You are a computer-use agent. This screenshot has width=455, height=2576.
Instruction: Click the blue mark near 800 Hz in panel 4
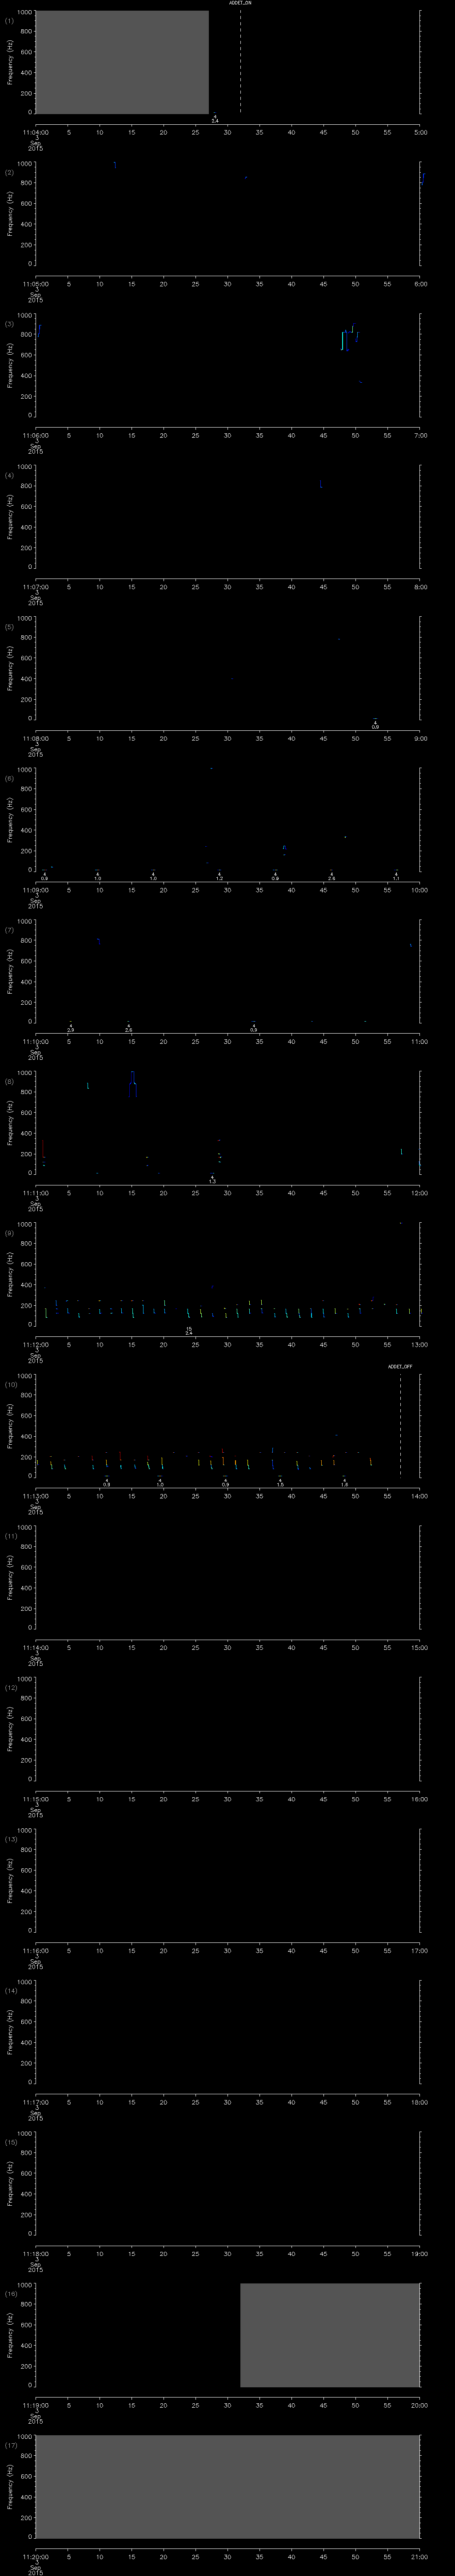(x=321, y=484)
